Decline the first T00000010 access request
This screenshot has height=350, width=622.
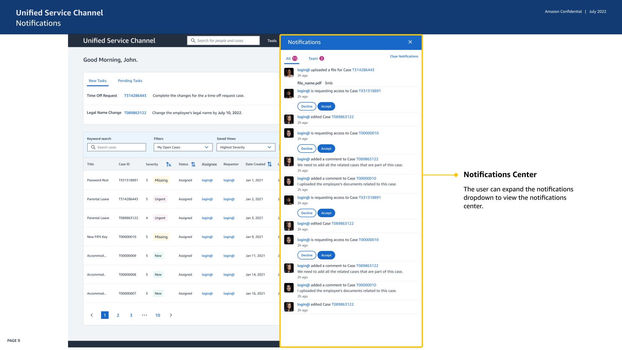(x=306, y=148)
